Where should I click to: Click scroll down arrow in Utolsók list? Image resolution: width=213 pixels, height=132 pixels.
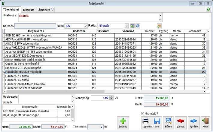(x=72, y=120)
